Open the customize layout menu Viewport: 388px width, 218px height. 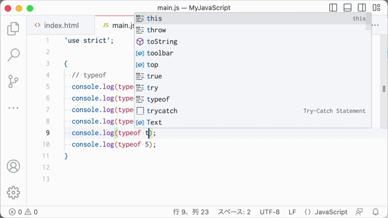pos(376,8)
